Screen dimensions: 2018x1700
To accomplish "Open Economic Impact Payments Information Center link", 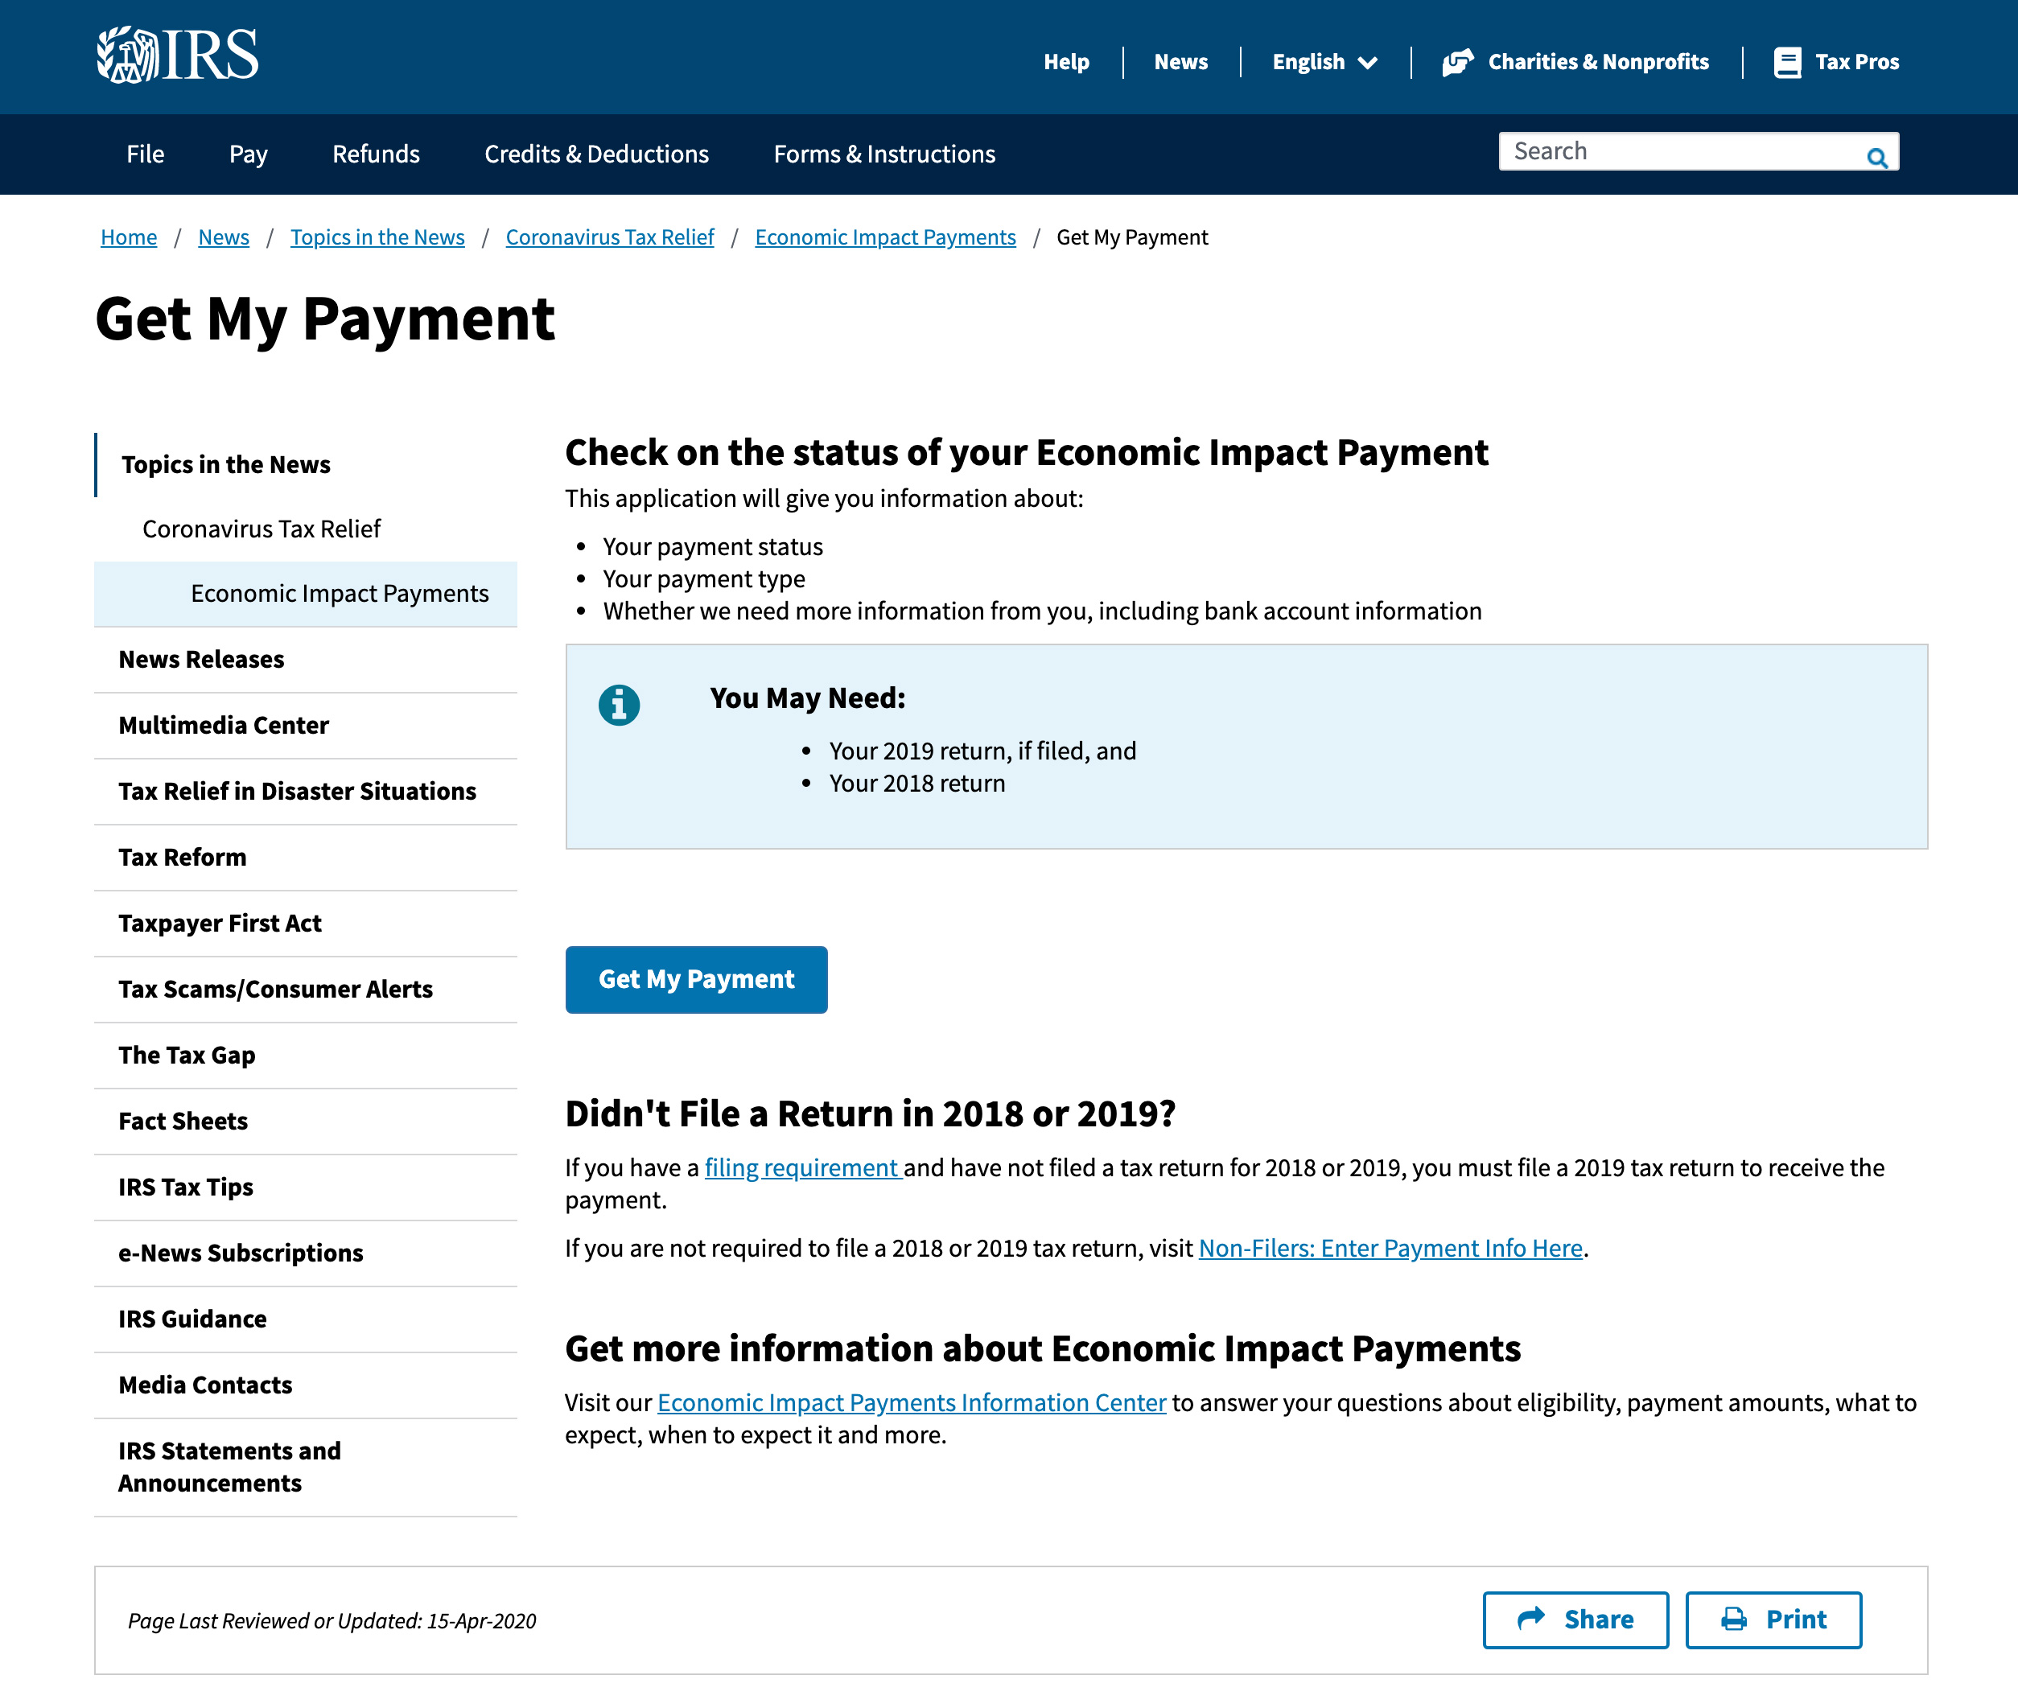I will pos(912,1403).
